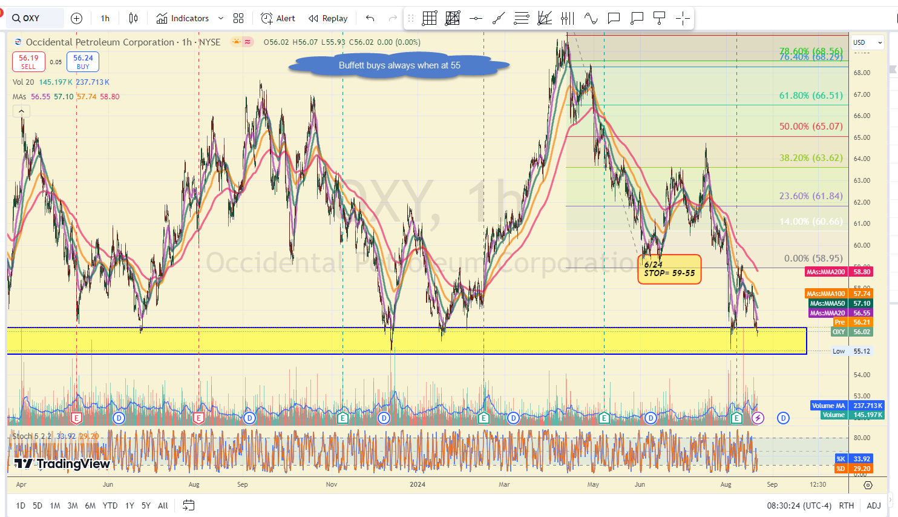
Task: Select the horizontal segment line tool
Action: coord(476,18)
